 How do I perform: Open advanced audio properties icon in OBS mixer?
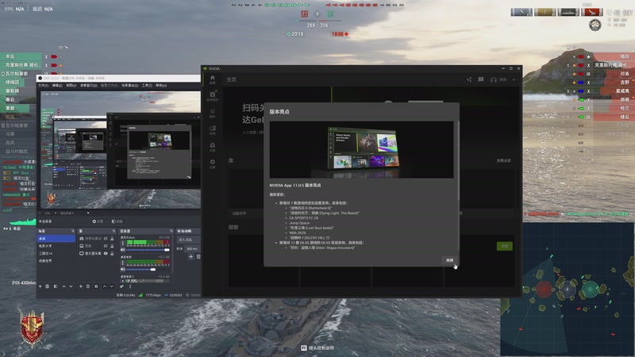122,286
